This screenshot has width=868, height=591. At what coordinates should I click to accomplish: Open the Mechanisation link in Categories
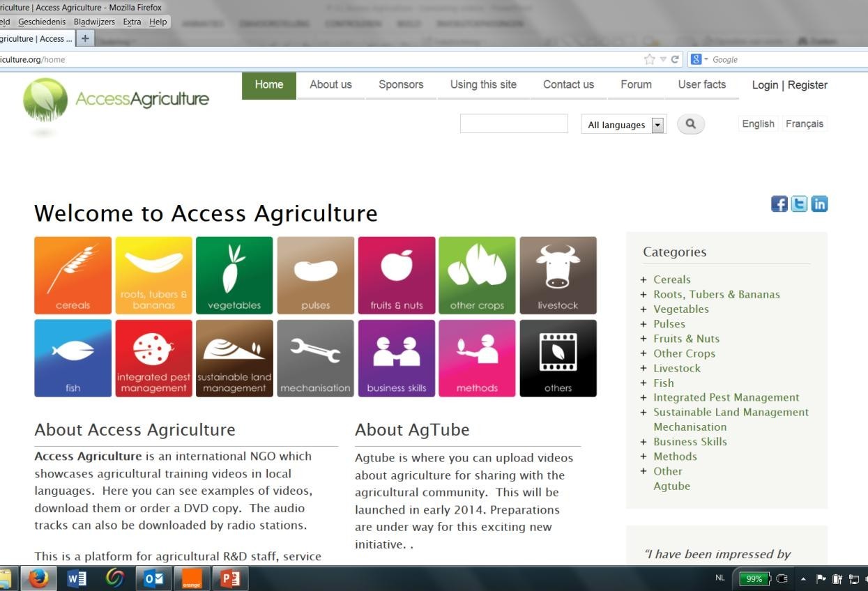coord(690,427)
